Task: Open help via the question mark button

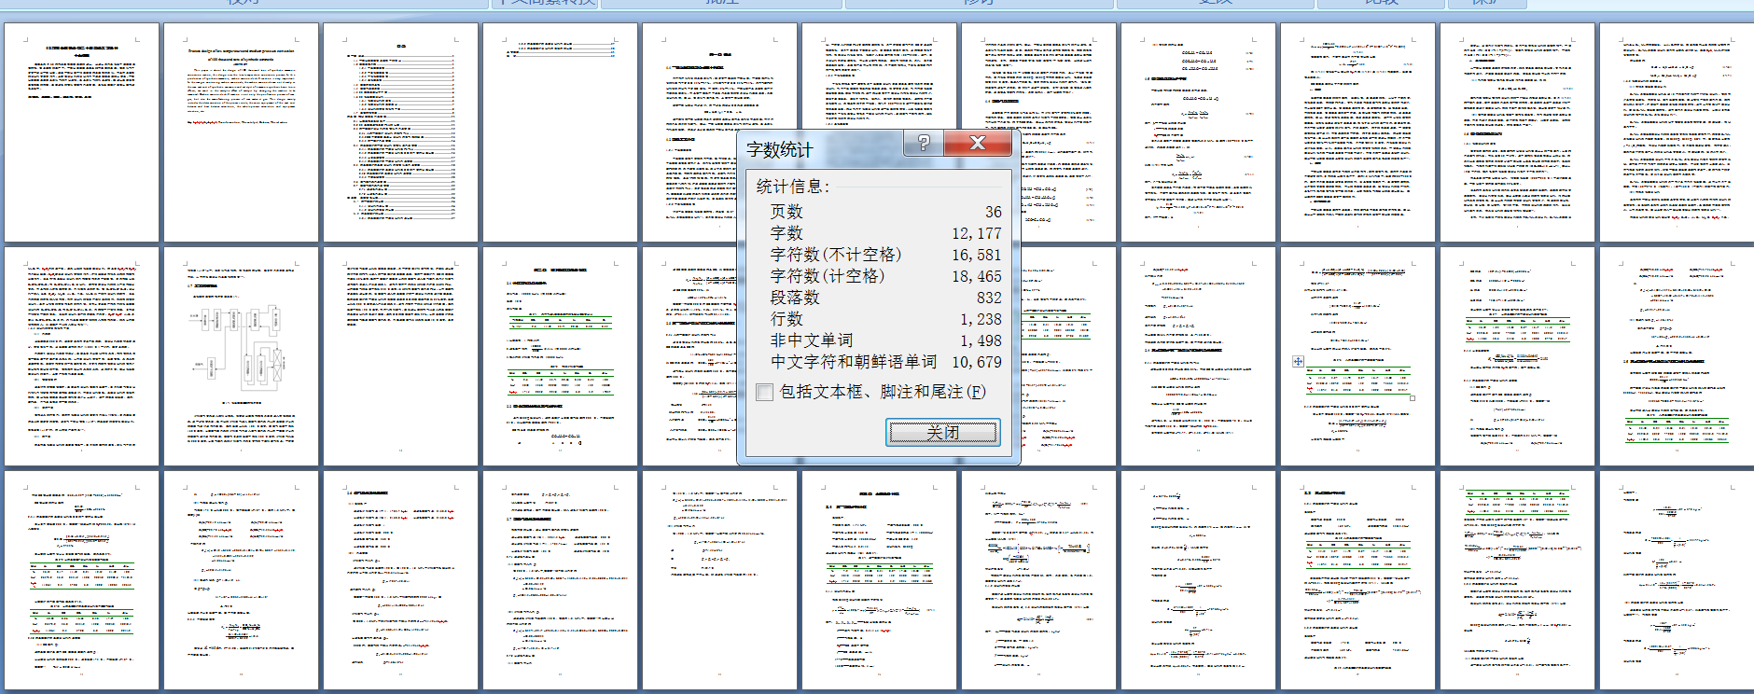Action: (924, 143)
